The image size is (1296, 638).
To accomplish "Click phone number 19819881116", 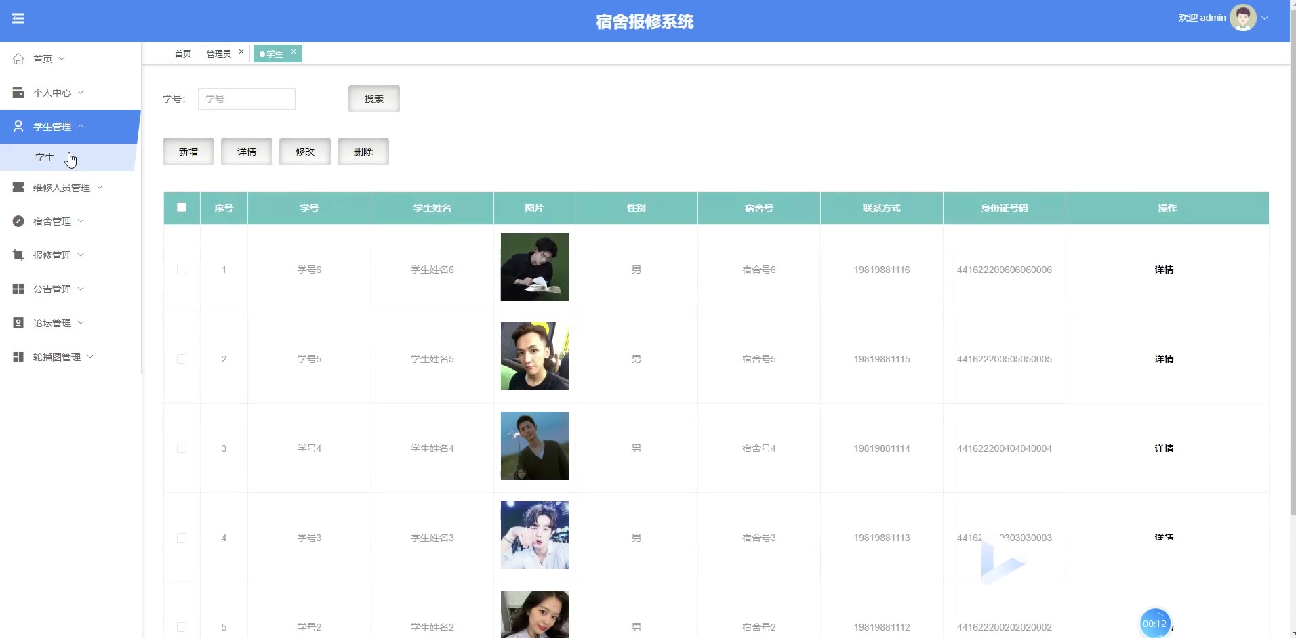I will (882, 270).
